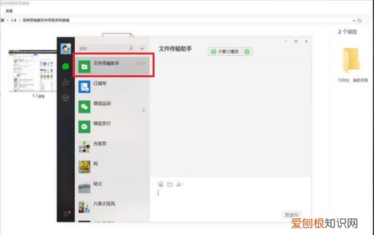
Task: Open the 微信运动 conversation
Action: click(x=112, y=107)
